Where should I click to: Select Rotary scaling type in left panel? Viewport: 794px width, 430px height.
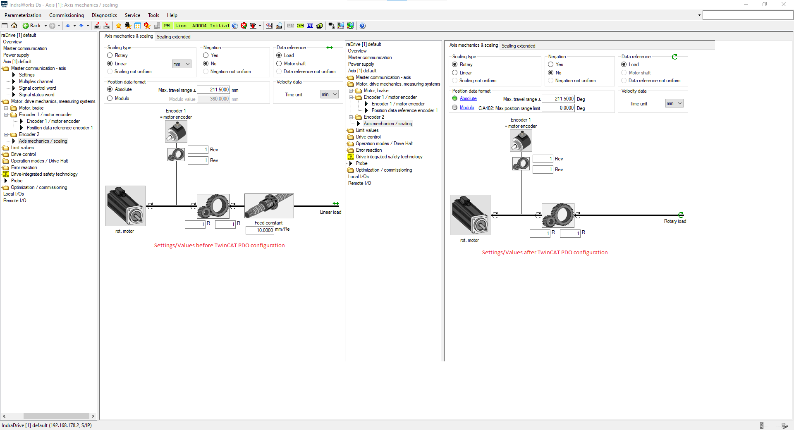(x=110, y=55)
